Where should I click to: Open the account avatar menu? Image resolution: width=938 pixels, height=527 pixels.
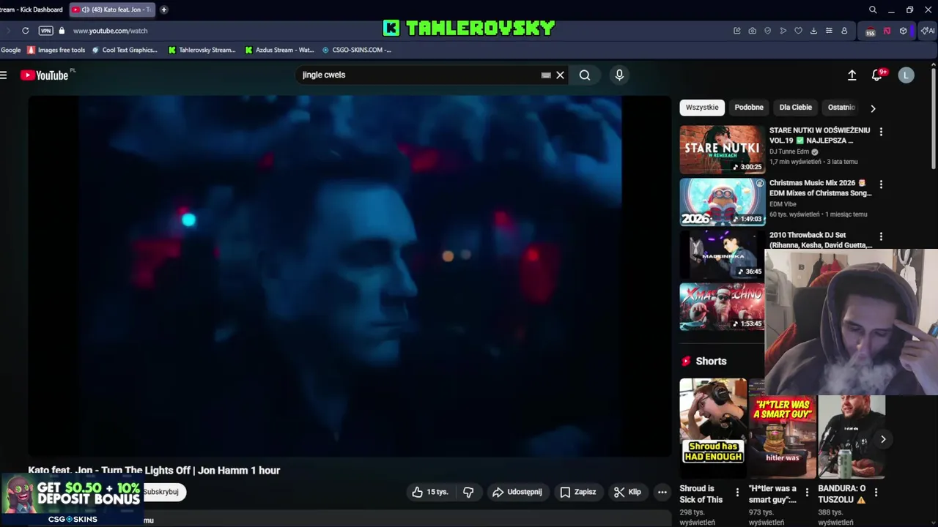coord(906,75)
